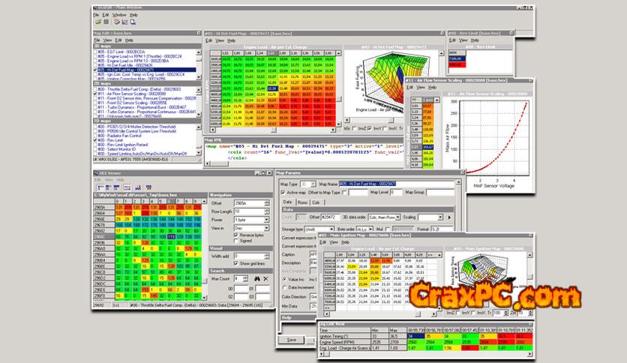Image resolution: width=627 pixels, height=363 pixels.
Task: Click the purple funnel icon in HEX Viewer toolbar
Action: click(x=148, y=187)
